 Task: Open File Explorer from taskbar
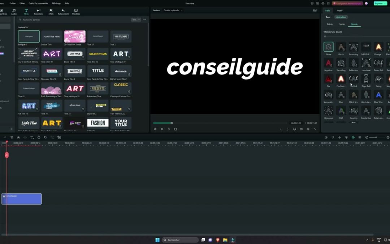coord(225,240)
